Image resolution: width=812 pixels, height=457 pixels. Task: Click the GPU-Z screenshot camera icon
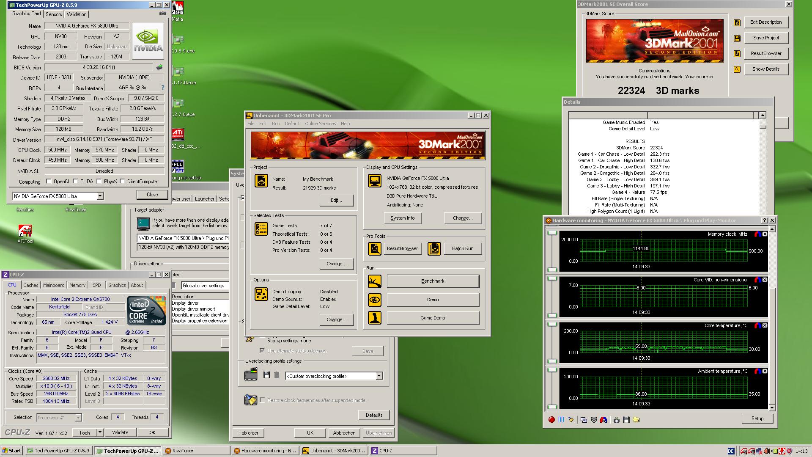(x=162, y=14)
